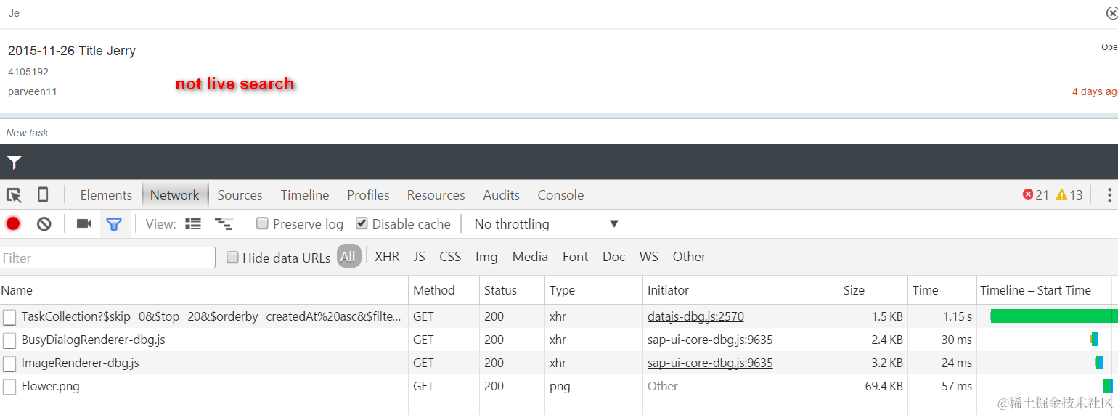
Task: Switch to small request rows view icon
Action: click(x=224, y=223)
